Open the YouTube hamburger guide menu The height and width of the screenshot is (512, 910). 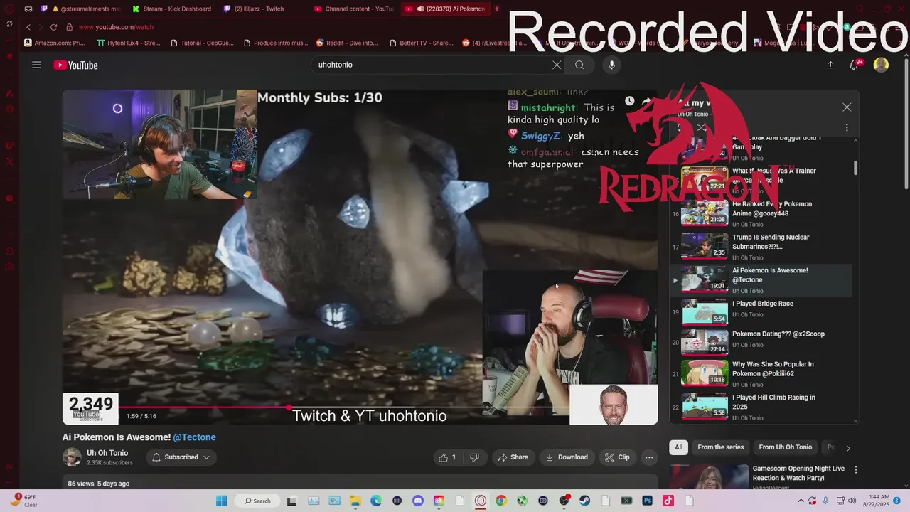point(36,65)
